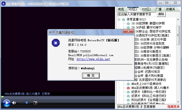Open the 电视 tab

121,9
